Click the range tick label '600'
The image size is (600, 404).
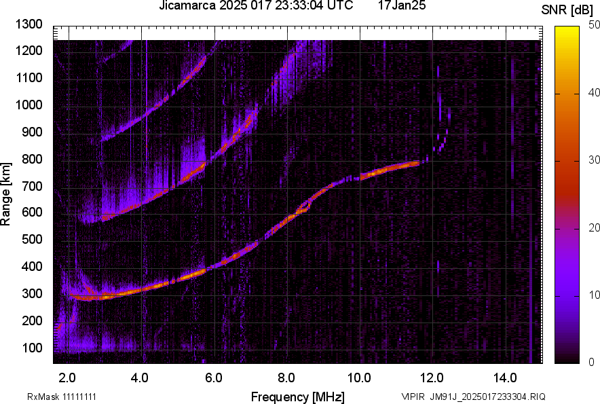(32, 212)
